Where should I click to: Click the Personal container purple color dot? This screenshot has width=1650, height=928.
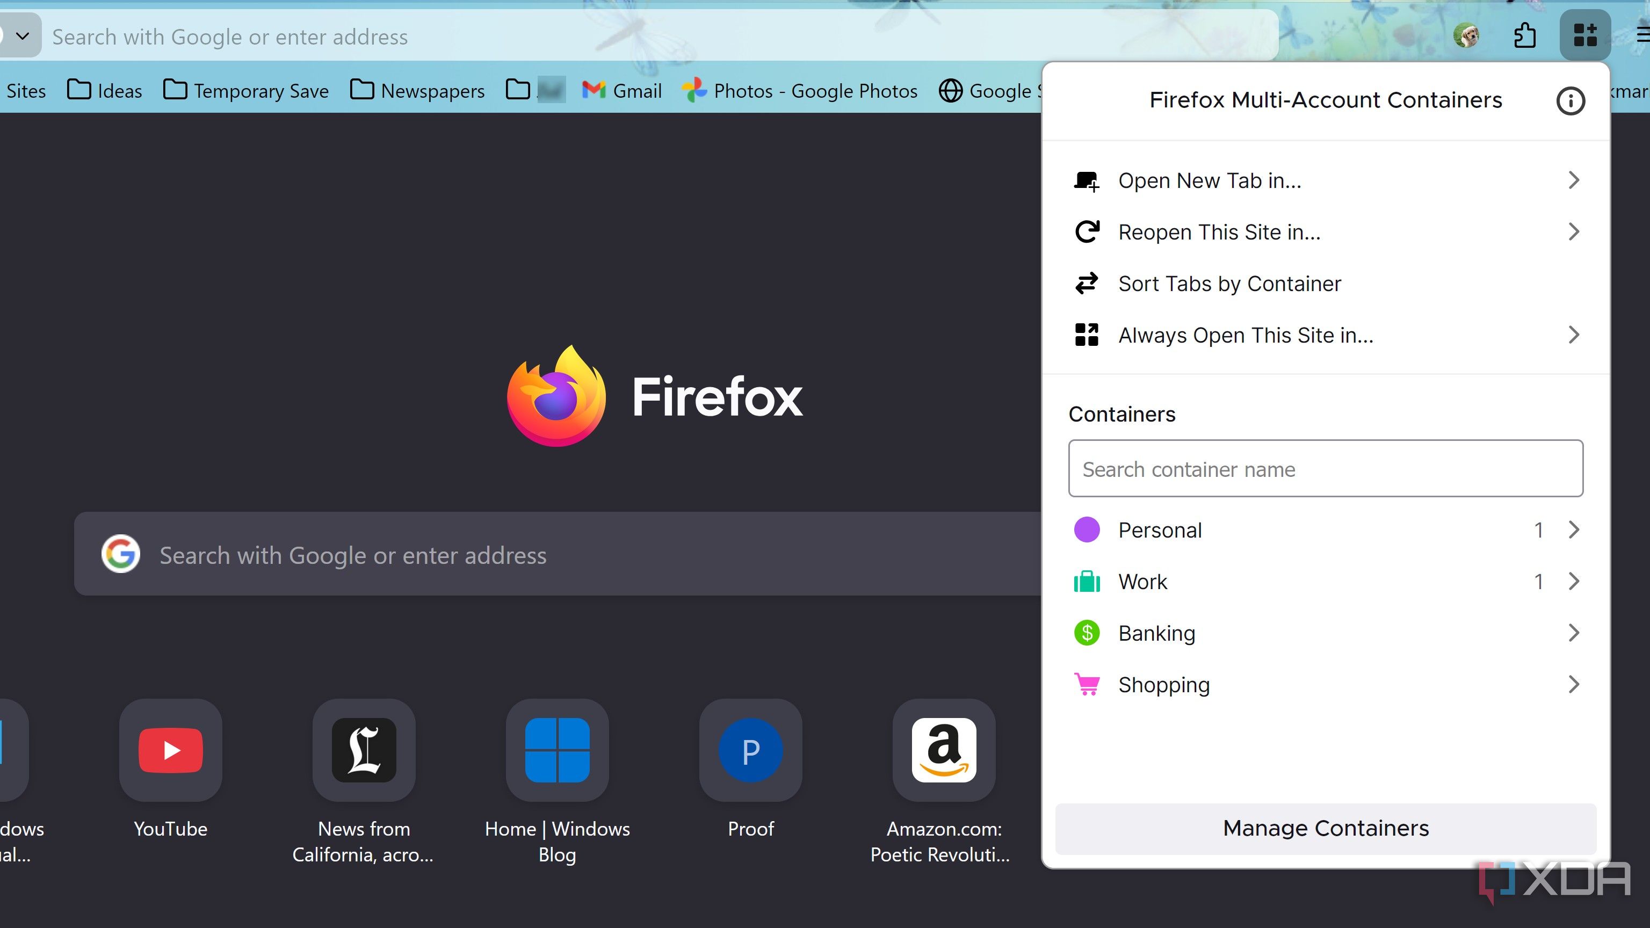coord(1087,530)
